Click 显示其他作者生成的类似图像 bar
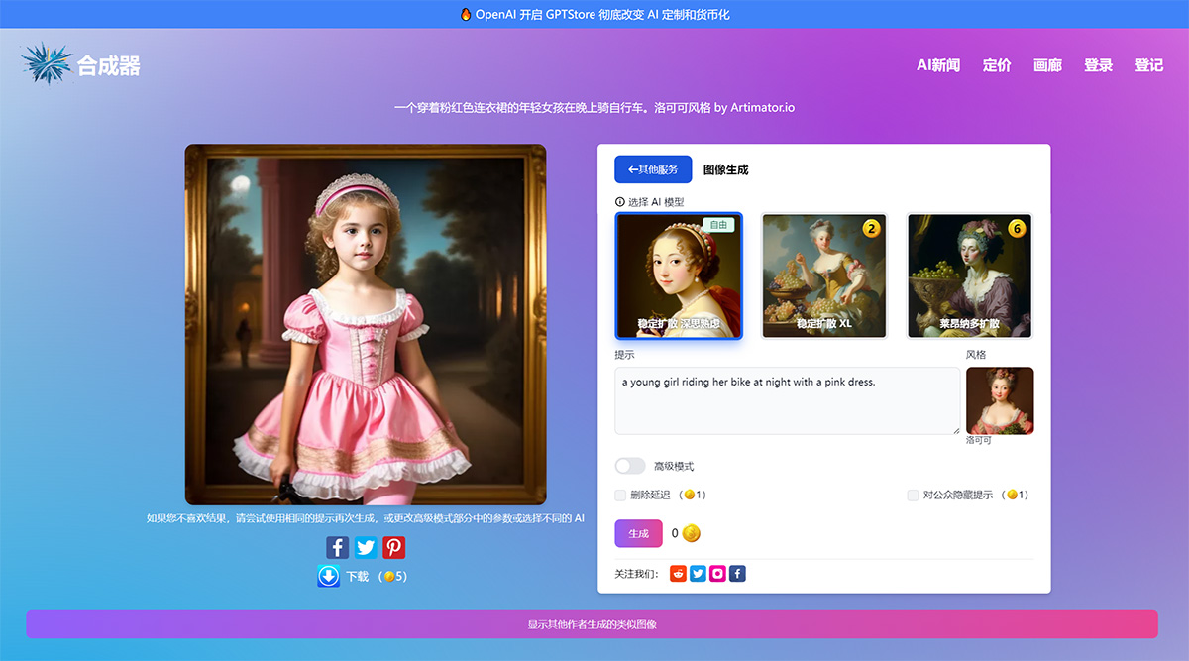 594,624
